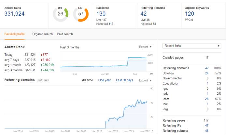Open Export menu for Ahrefs Rank chart

pos(145,47)
